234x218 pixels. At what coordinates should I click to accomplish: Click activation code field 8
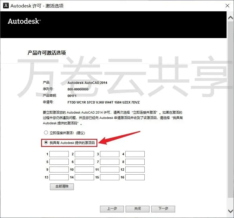(x=135, y=162)
